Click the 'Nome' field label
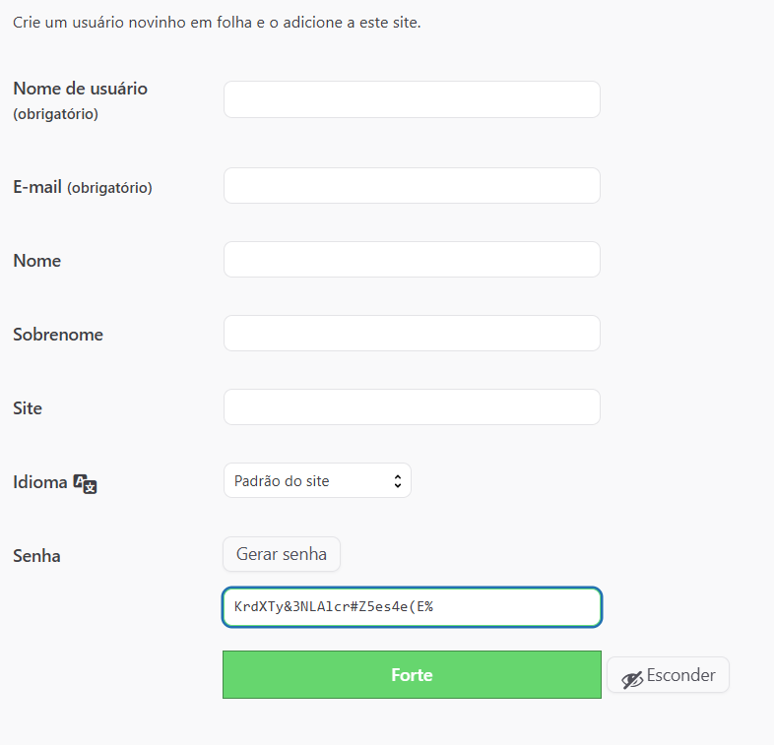Screen dimensions: 774x745 tap(37, 261)
